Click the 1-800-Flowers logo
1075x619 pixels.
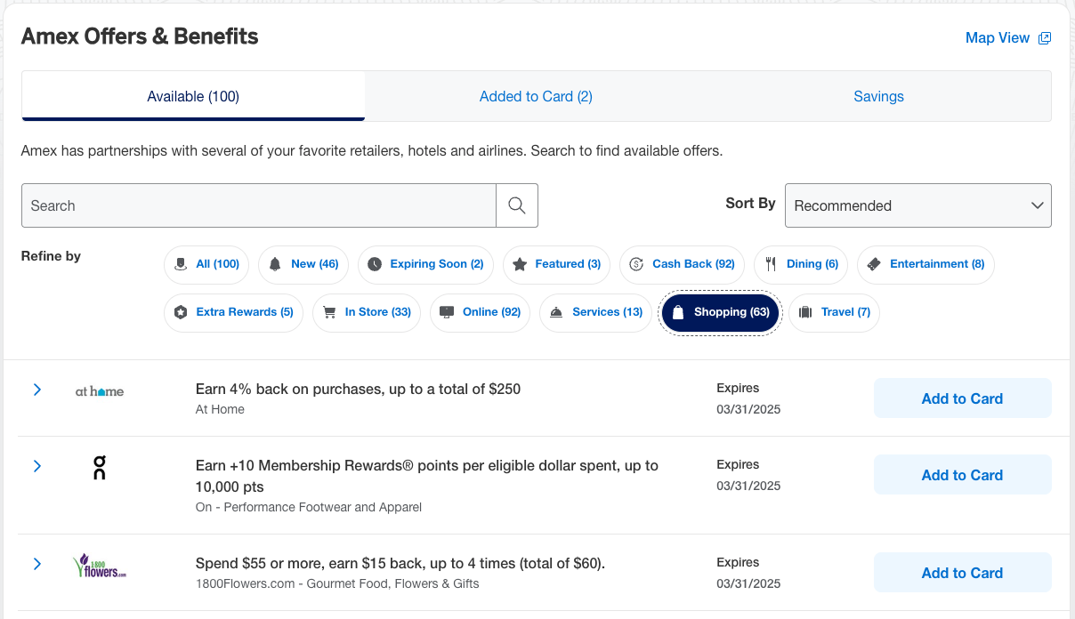tap(100, 566)
